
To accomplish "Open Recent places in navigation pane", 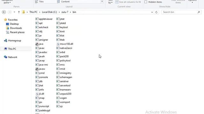I will [x=15, y=32].
